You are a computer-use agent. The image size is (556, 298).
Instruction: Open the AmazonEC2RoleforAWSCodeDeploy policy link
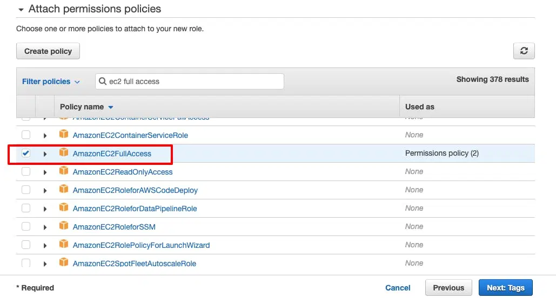tap(135, 190)
